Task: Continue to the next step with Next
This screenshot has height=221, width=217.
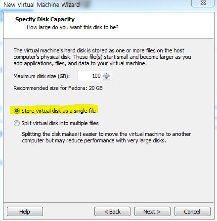Action: [x=152, y=212]
